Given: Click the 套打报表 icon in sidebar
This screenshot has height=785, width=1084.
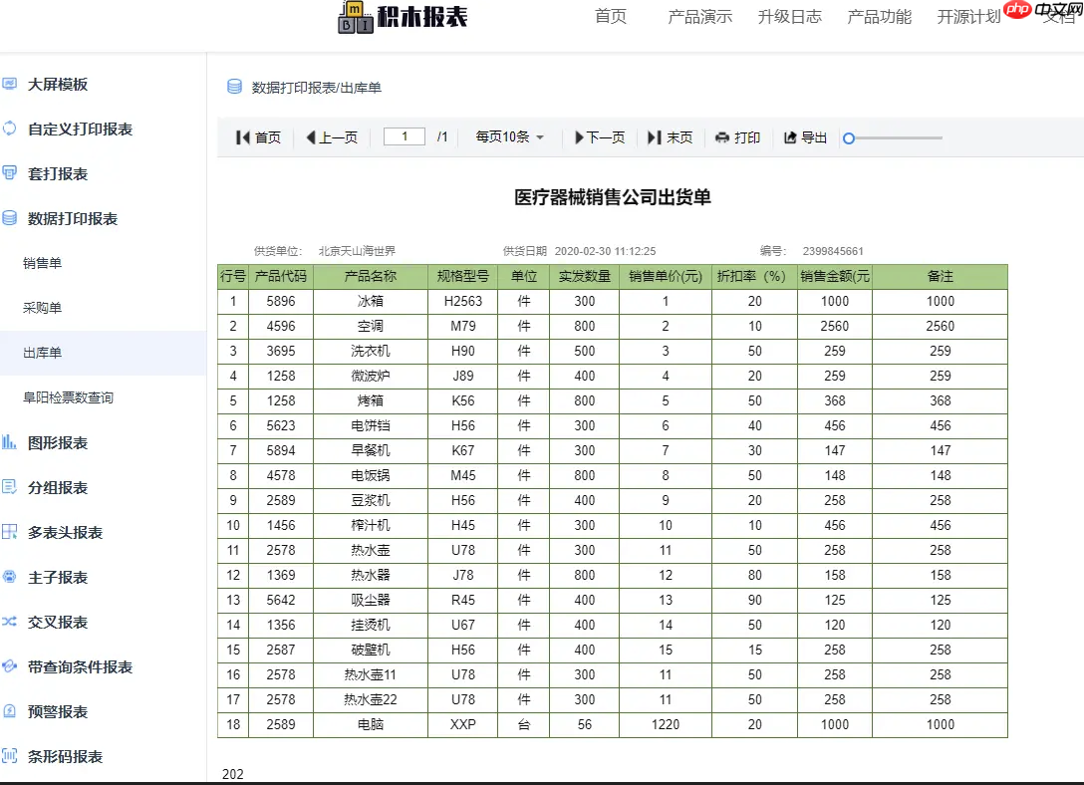Looking at the screenshot, I should [x=11, y=173].
